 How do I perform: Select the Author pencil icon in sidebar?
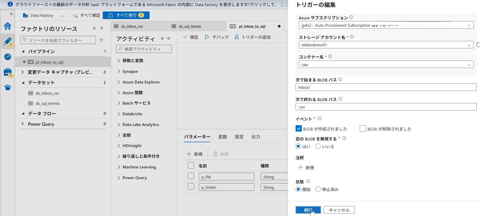tap(8, 41)
